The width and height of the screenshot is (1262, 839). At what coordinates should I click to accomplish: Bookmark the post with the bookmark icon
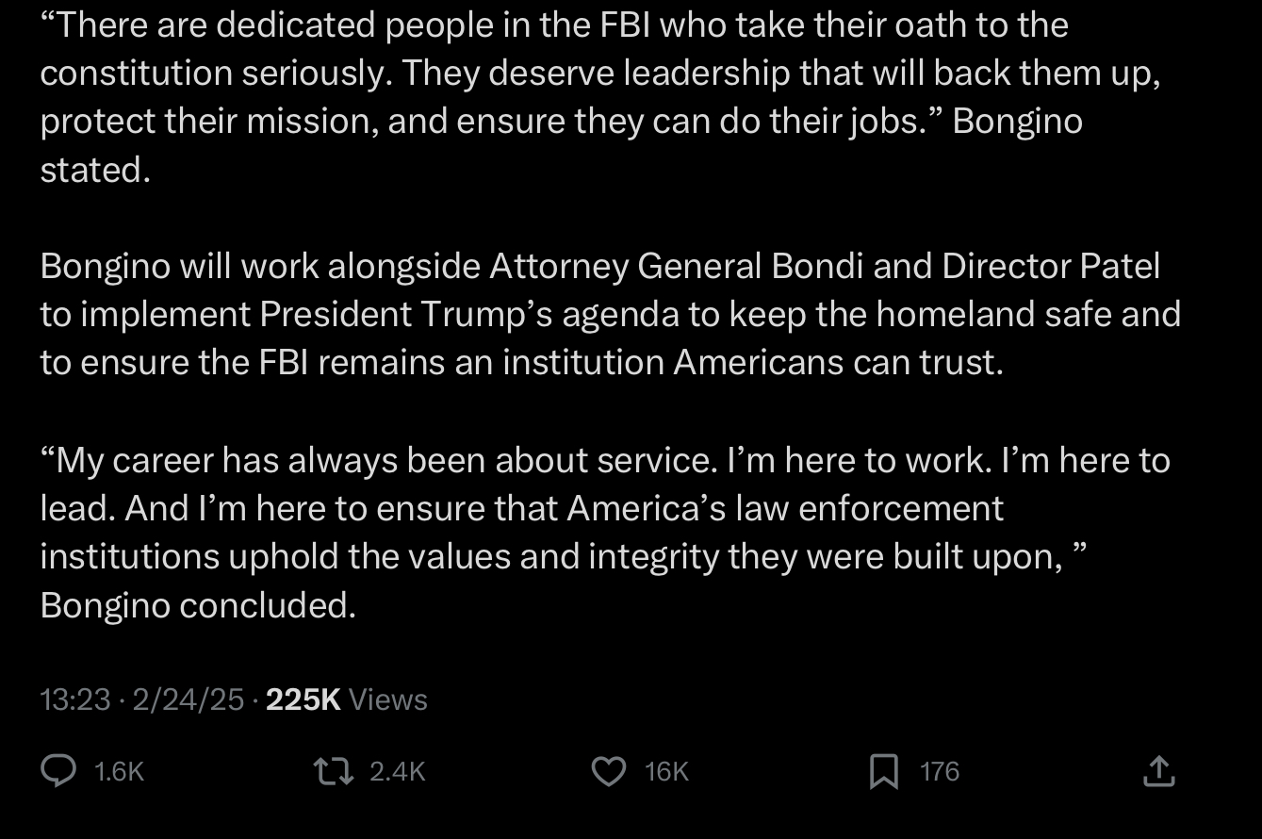pos(883,771)
